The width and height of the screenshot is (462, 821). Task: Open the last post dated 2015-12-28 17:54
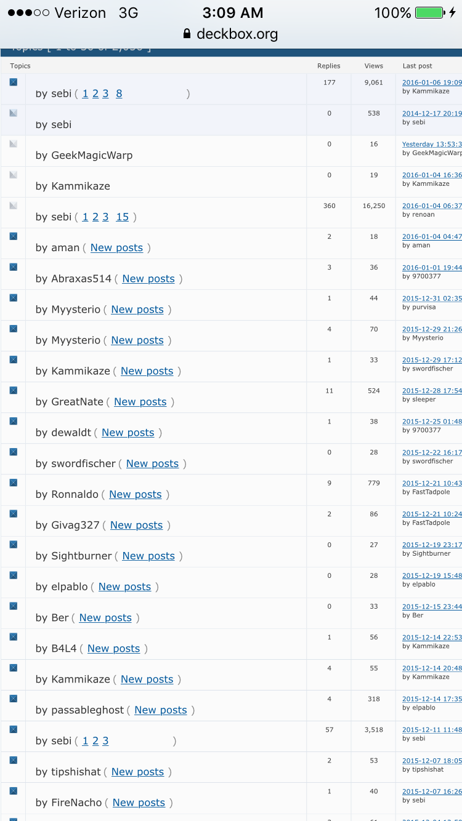click(431, 390)
